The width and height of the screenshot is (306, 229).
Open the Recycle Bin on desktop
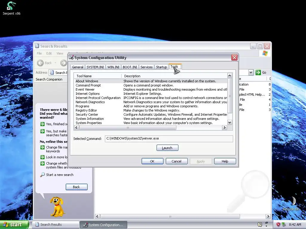coord(291,204)
